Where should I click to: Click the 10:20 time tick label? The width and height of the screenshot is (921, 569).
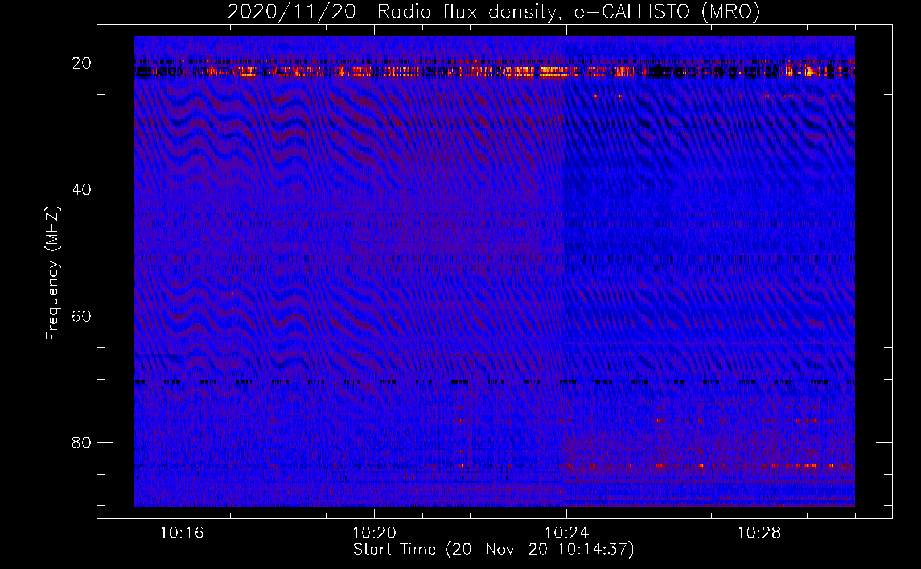(374, 533)
